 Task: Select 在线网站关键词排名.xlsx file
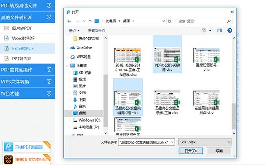[207, 103]
